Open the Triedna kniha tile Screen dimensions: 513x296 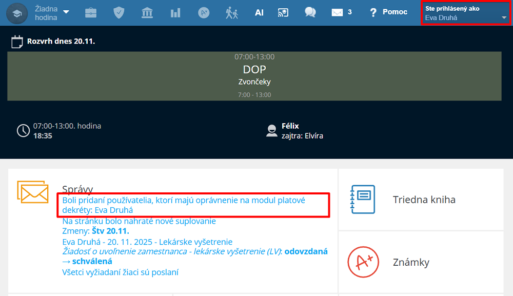[x=421, y=200]
